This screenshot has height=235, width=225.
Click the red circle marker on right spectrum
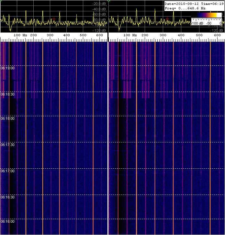tap(167, 19)
